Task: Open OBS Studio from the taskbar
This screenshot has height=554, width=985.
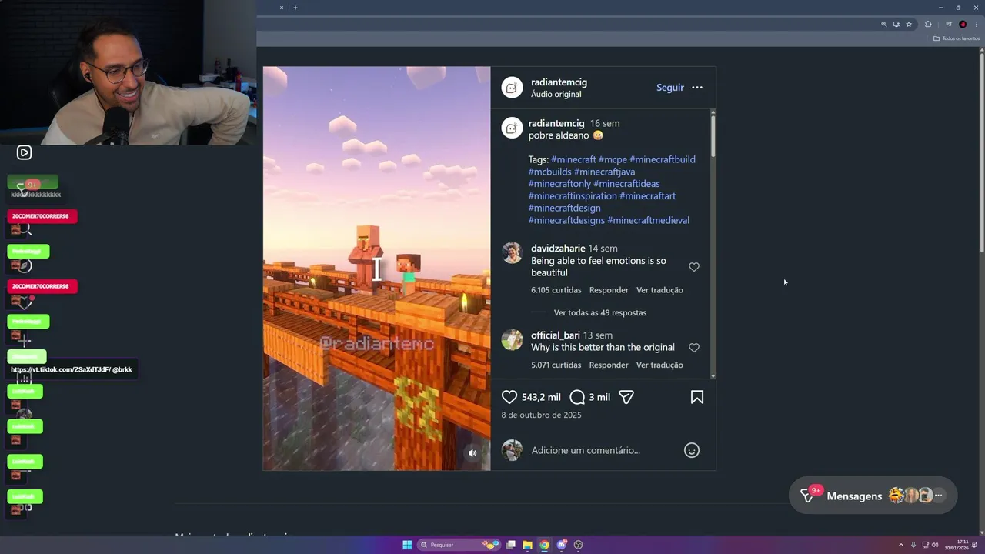Action: click(x=578, y=545)
